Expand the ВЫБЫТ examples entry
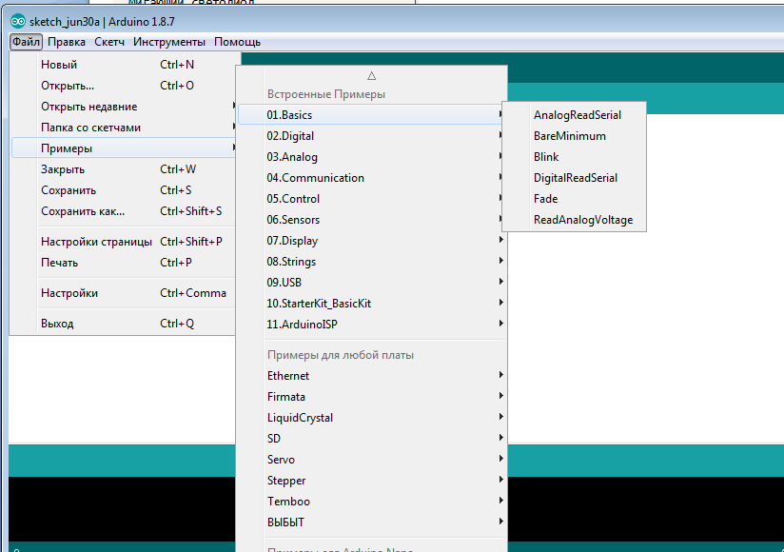 371,522
